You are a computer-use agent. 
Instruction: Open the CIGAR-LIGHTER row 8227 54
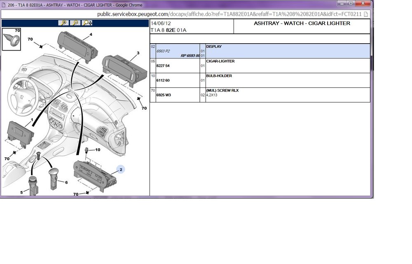click(260, 65)
